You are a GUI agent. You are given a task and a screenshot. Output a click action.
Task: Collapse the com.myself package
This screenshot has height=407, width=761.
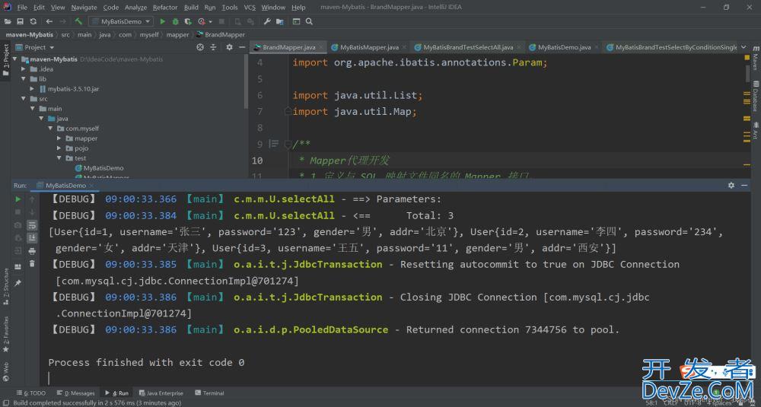tap(50, 129)
